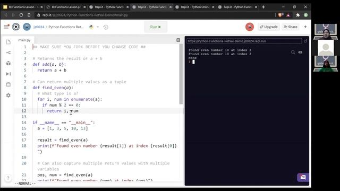Open the Settings gear in sidebar
The width and height of the screenshot is (340, 191).
click(x=8, y=95)
